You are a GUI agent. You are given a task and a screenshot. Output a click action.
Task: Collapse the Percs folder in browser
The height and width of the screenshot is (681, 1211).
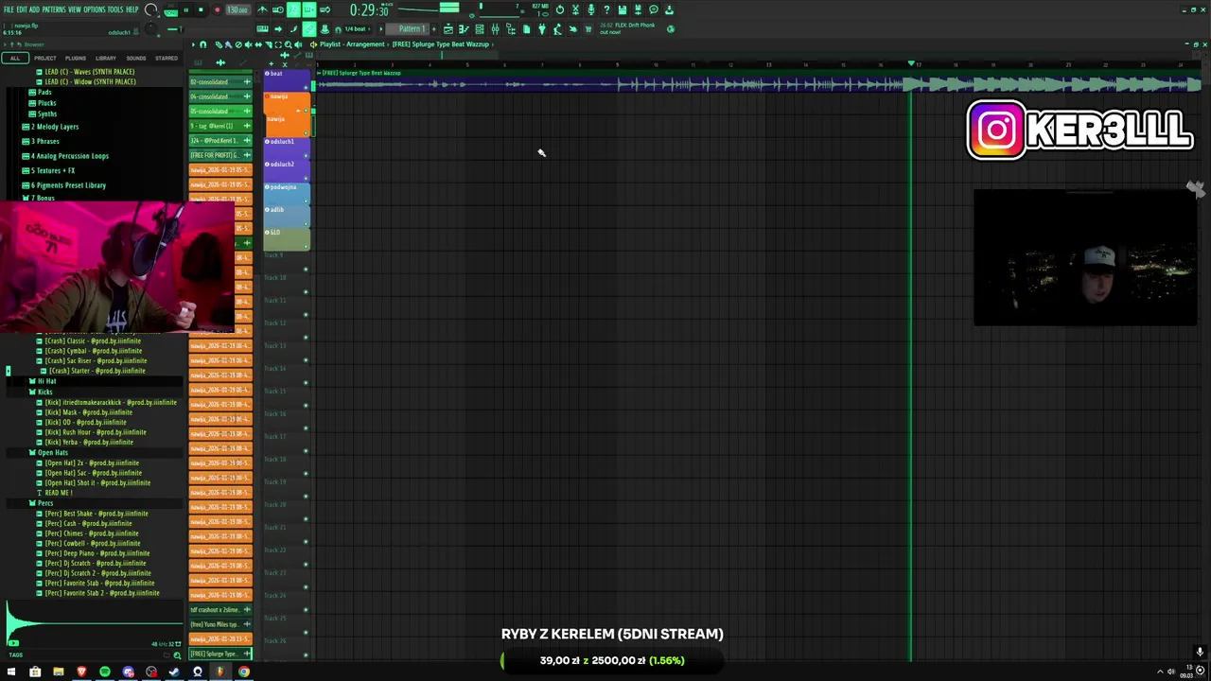(42, 503)
